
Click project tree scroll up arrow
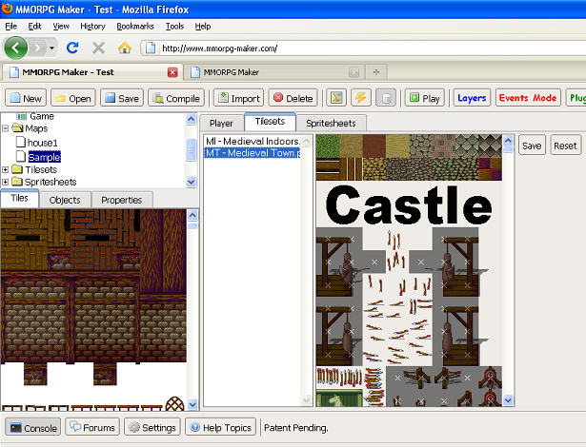(x=191, y=119)
